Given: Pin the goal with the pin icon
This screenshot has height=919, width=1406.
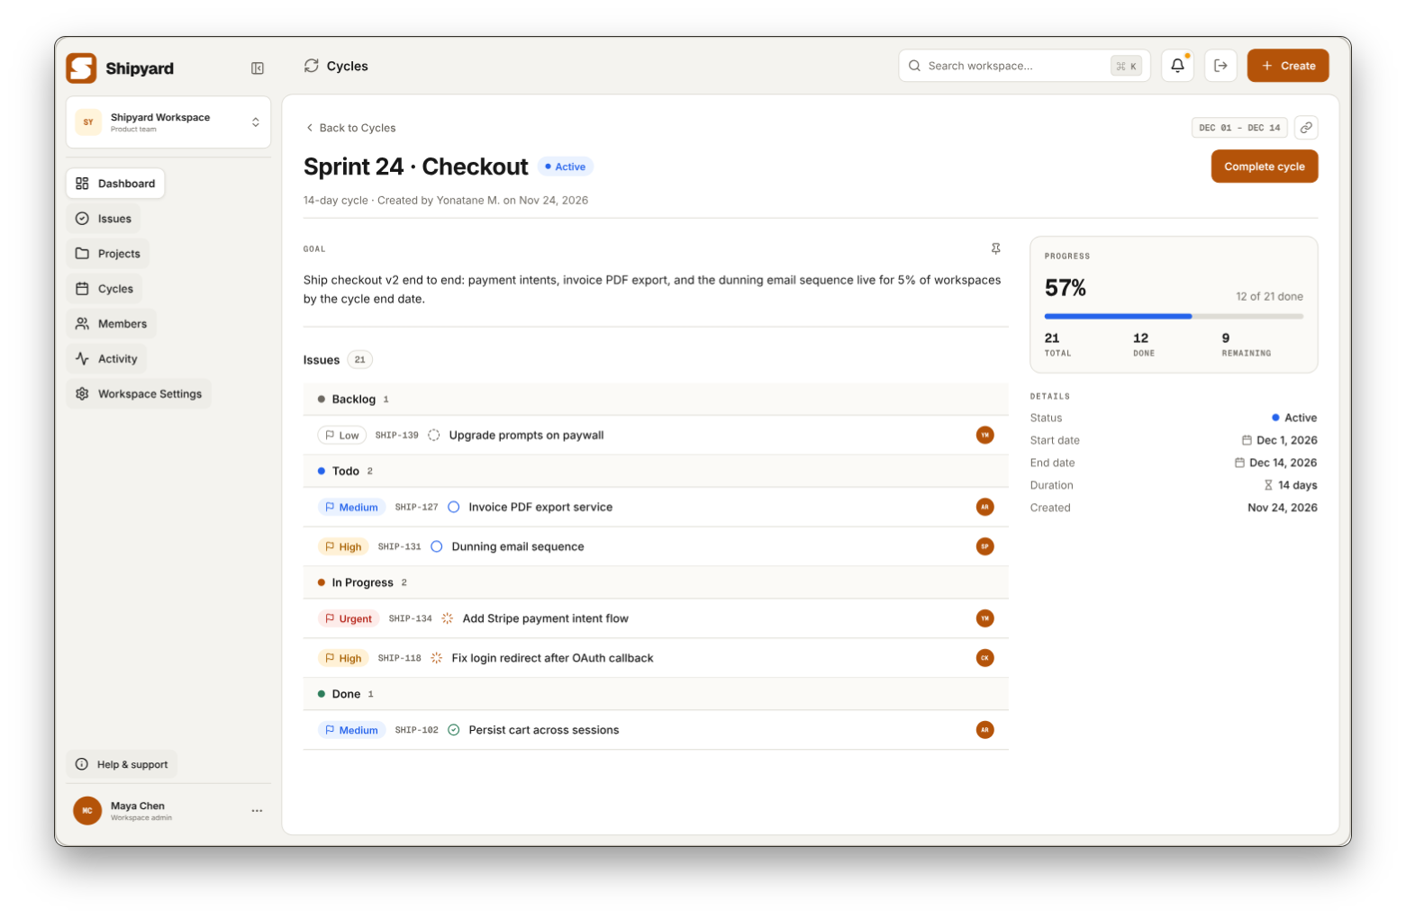Looking at the screenshot, I should click(x=996, y=248).
